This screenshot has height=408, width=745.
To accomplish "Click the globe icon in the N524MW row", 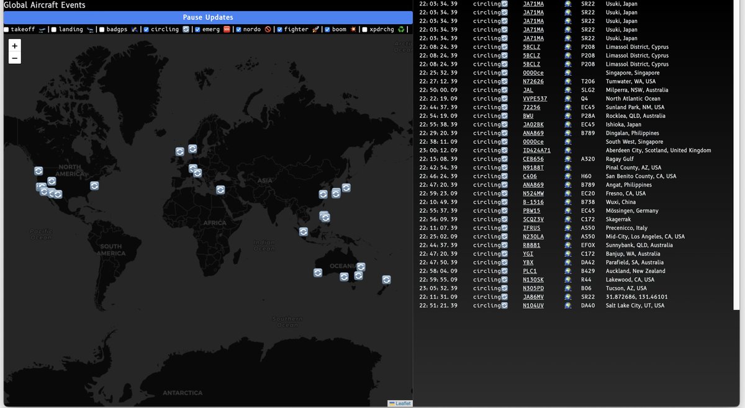I will click(568, 193).
